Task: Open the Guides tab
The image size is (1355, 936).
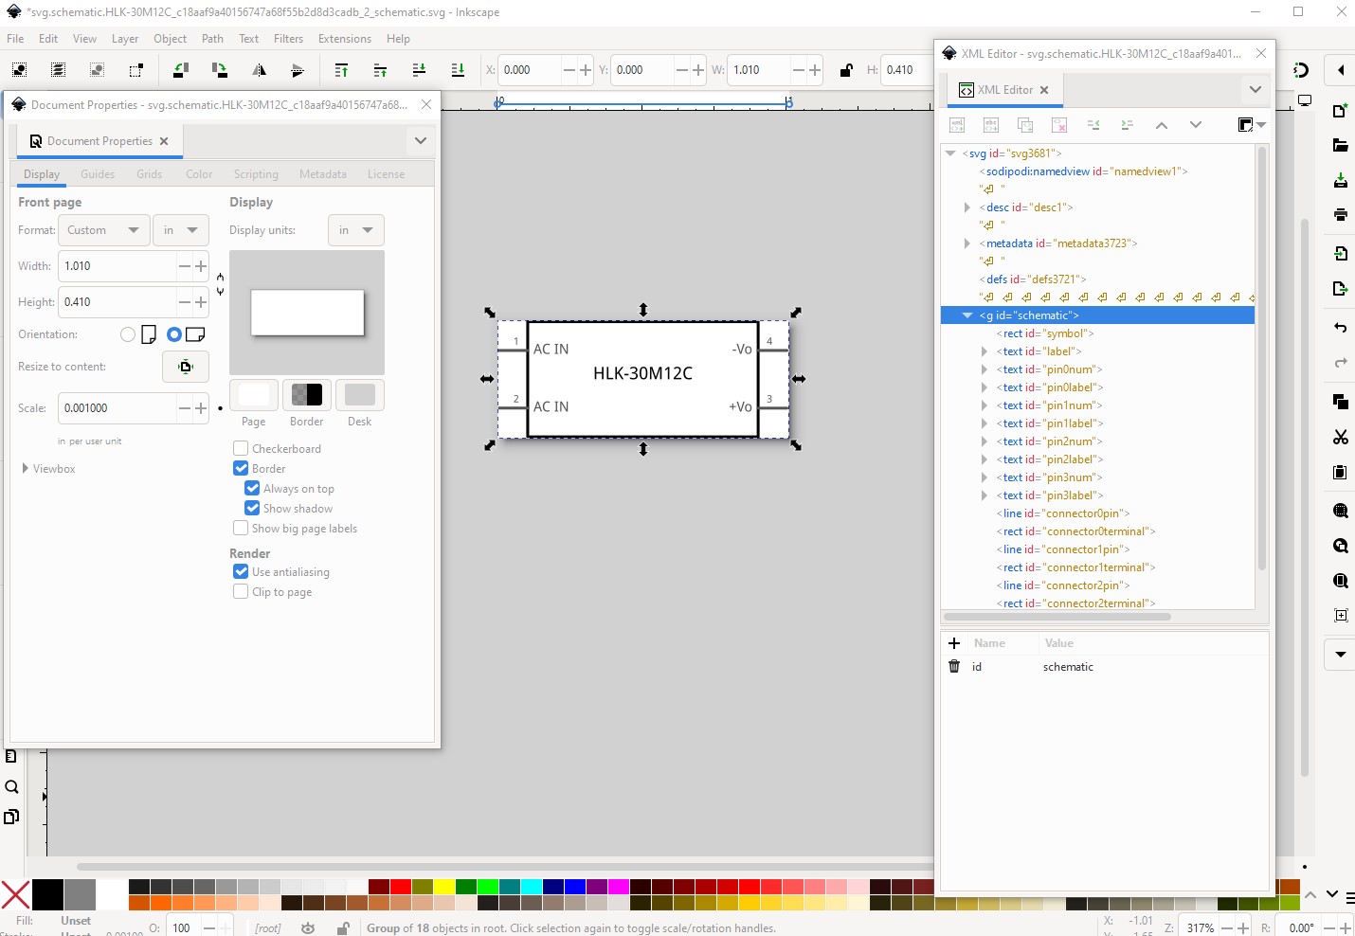Action: 98,174
